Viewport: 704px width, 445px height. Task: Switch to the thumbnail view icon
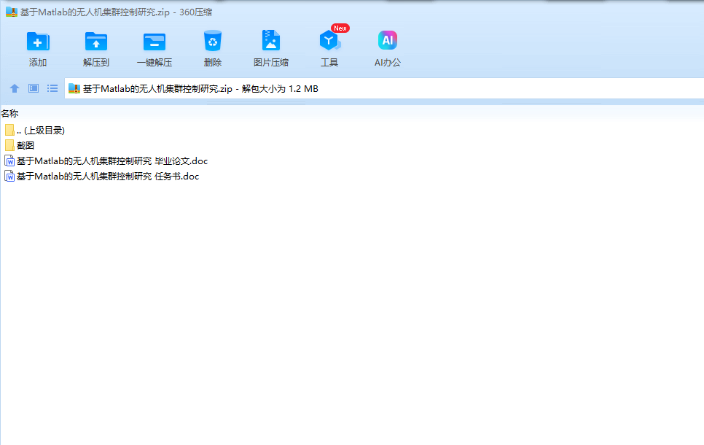click(34, 88)
